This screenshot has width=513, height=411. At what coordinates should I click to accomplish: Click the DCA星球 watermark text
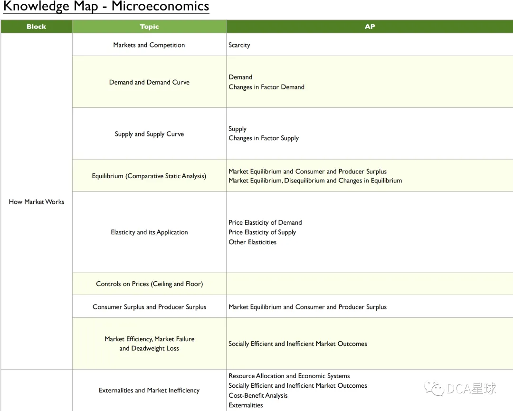coord(472,389)
